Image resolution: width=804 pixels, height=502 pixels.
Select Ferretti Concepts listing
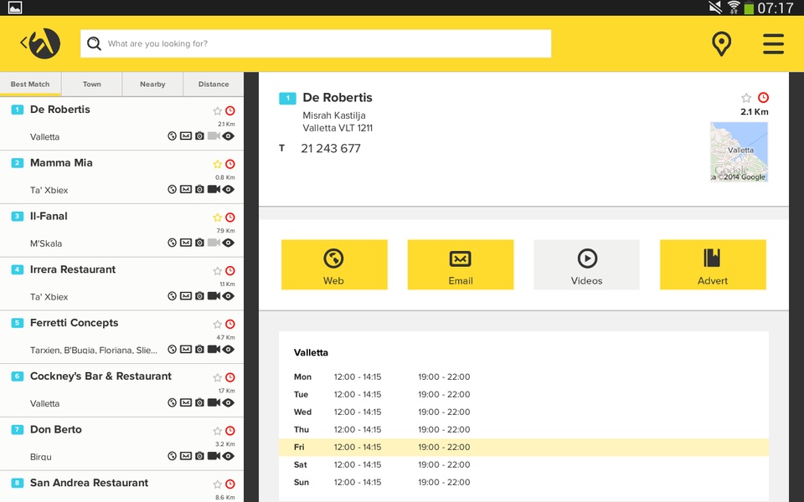tap(121, 336)
